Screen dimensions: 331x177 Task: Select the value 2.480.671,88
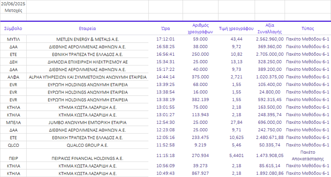270,137
